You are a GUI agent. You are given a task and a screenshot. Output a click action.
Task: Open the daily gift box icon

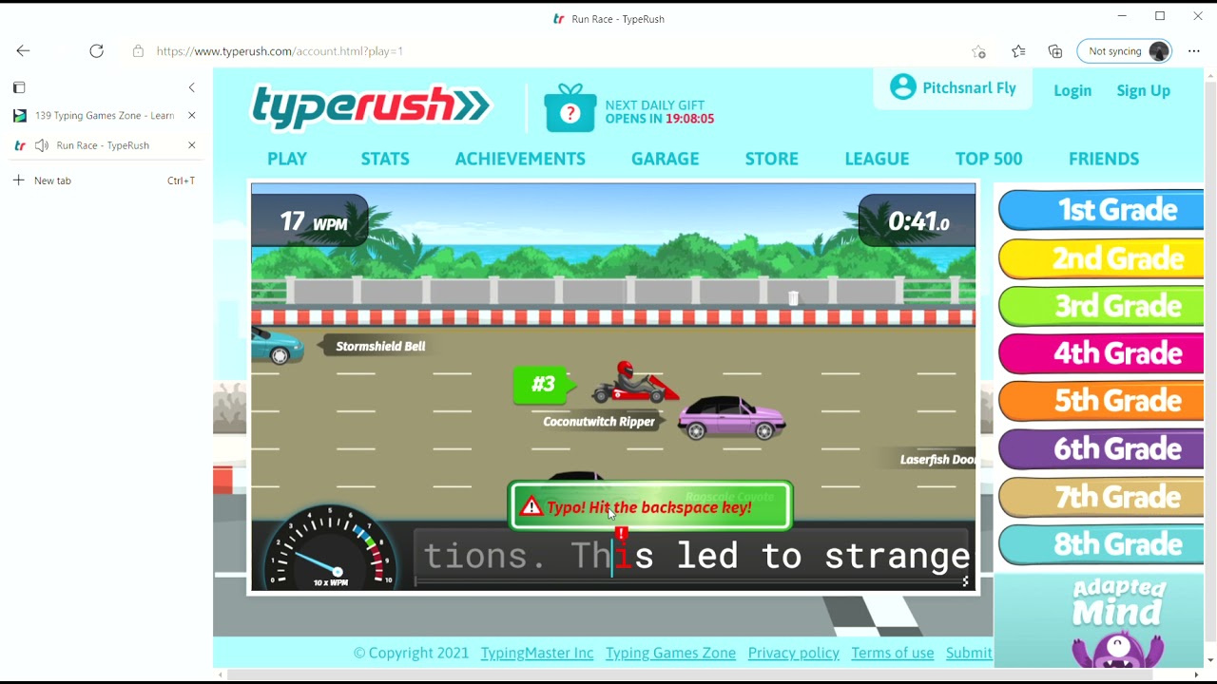click(x=570, y=107)
